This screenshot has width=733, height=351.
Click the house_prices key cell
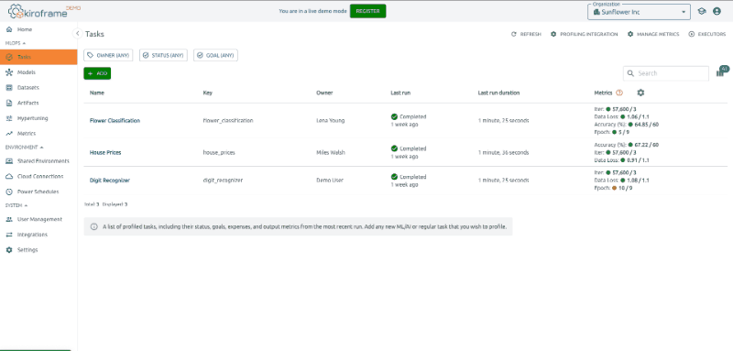pos(218,153)
